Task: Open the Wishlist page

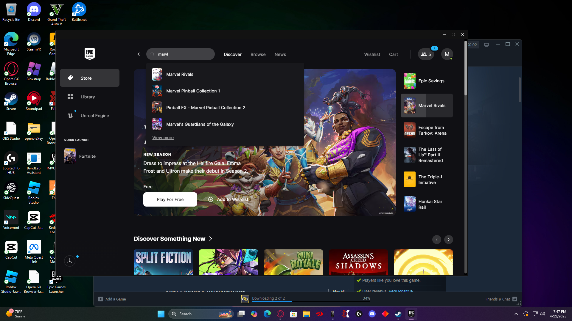Action: [x=372, y=54]
